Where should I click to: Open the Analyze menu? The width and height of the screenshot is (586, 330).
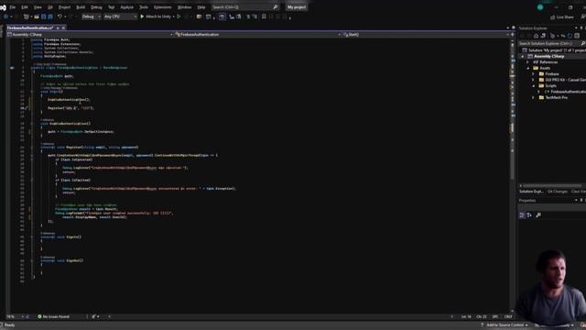(126, 7)
